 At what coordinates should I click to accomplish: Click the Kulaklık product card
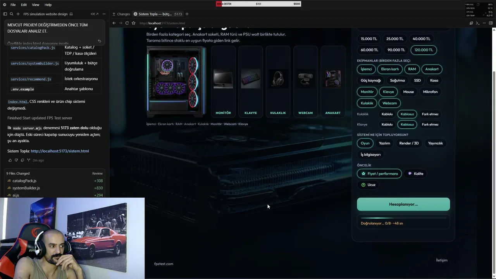click(278, 81)
